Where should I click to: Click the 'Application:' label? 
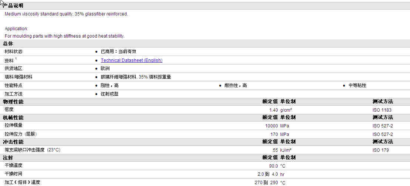17,29
